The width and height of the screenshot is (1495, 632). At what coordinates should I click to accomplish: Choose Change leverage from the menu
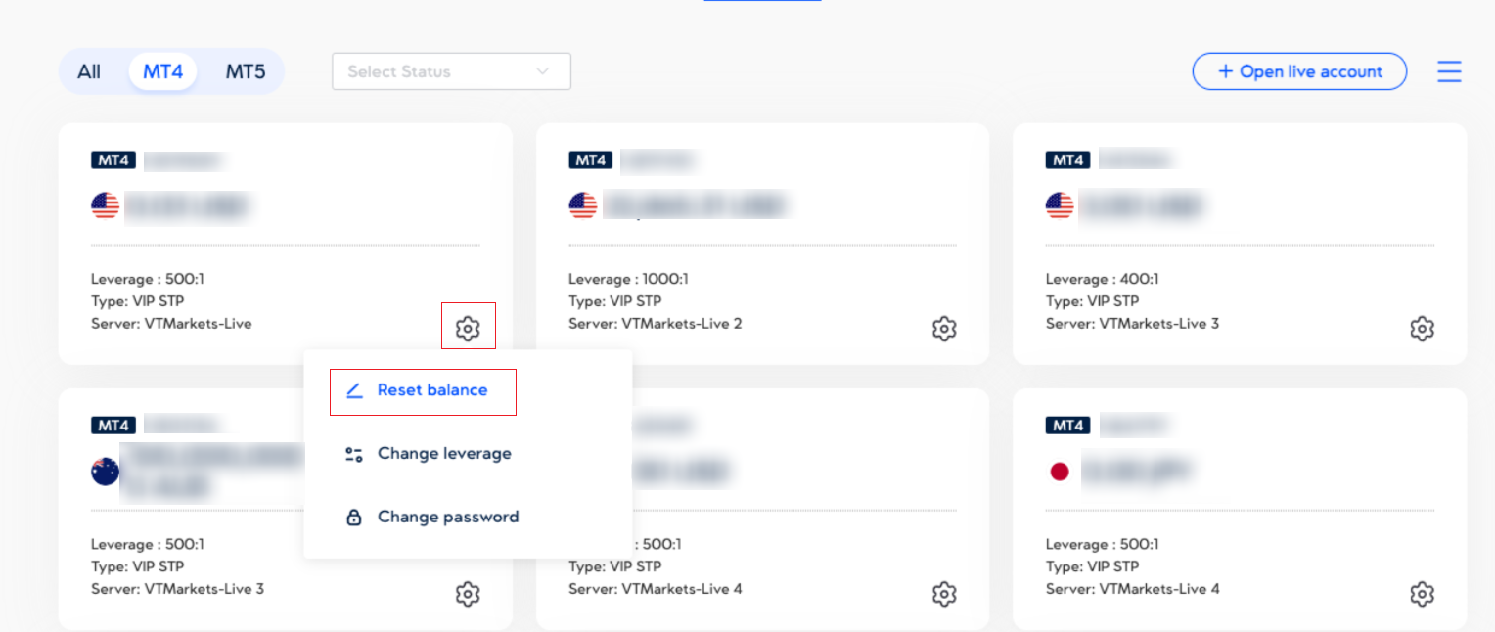coord(444,454)
